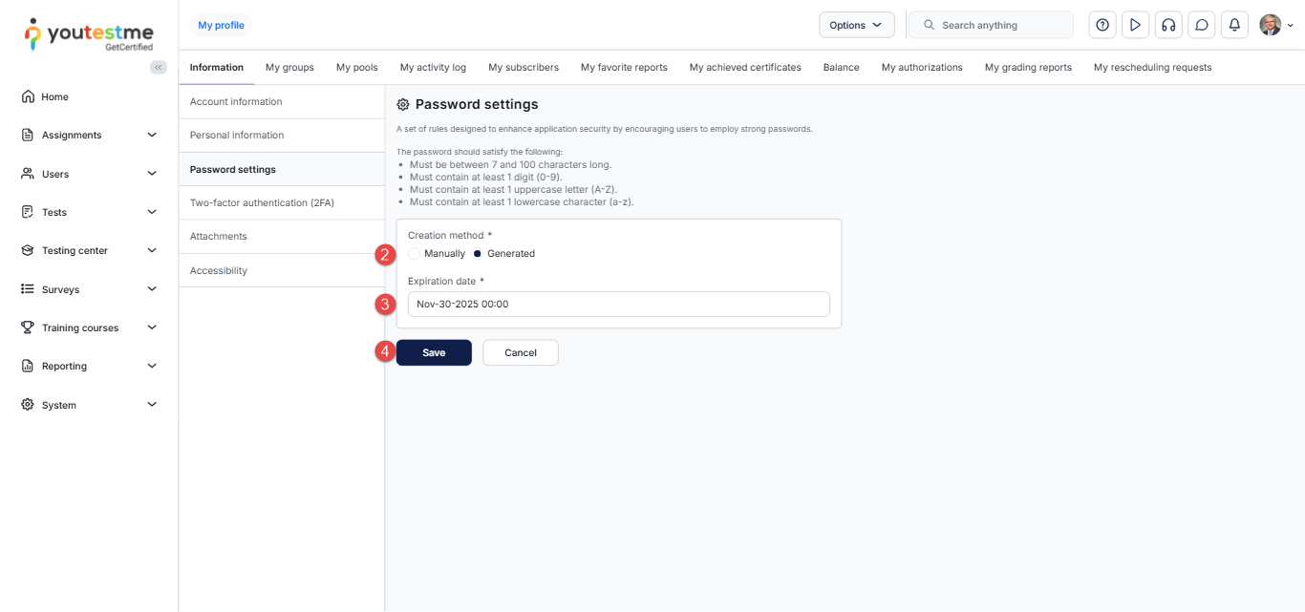Viewport: 1305px width, 612px height.
Task: Open the notifications bell icon
Action: coord(1234,25)
